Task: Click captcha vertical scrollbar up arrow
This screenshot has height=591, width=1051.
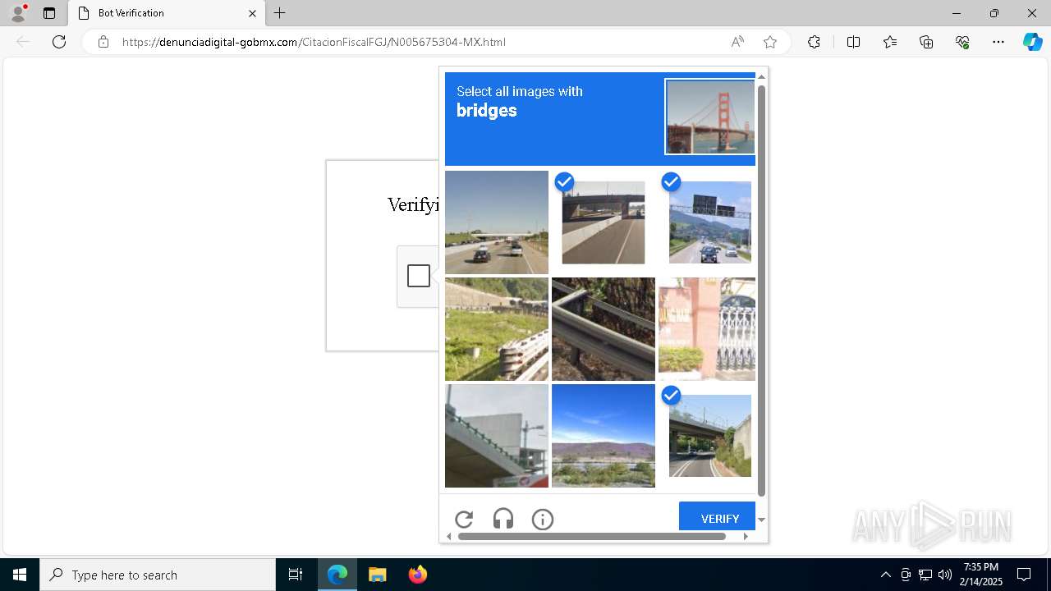Action: 761,76
